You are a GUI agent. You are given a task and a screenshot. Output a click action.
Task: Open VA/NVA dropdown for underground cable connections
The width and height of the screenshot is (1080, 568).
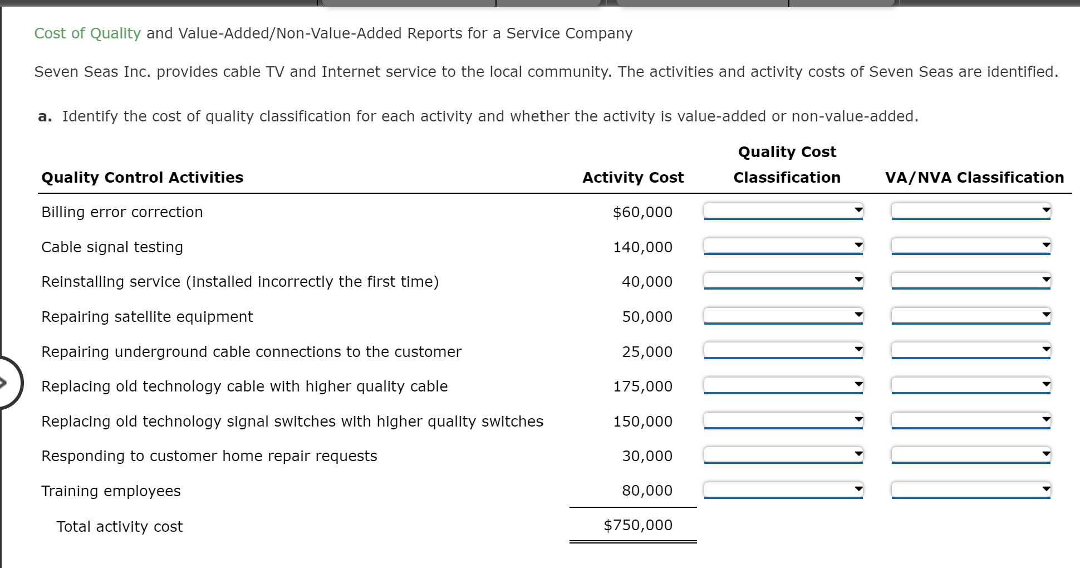[x=971, y=351]
